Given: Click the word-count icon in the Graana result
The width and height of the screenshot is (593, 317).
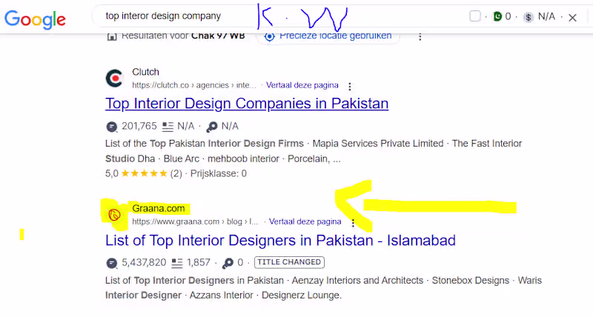Looking at the screenshot, I should [177, 262].
